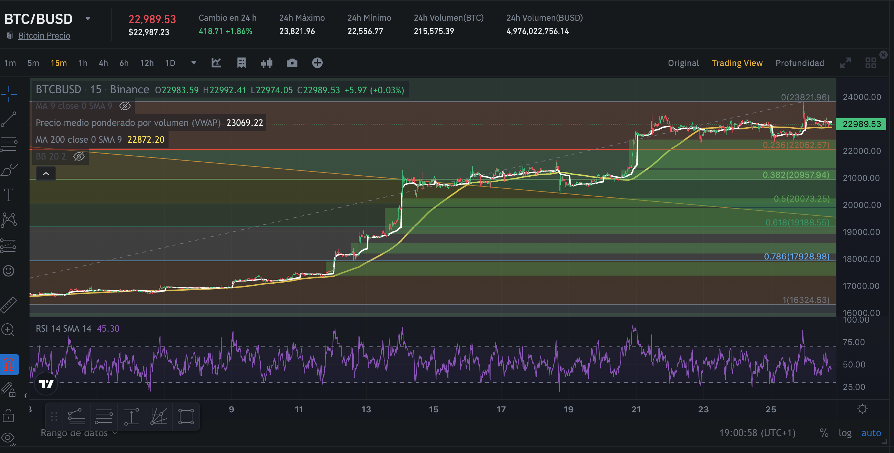Collapse the left drawing toolbar
Image resolution: width=894 pixels, height=453 pixels.
pyautogui.click(x=26, y=396)
